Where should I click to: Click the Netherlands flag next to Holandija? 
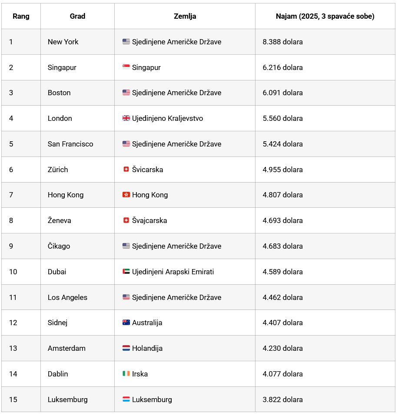(x=126, y=348)
